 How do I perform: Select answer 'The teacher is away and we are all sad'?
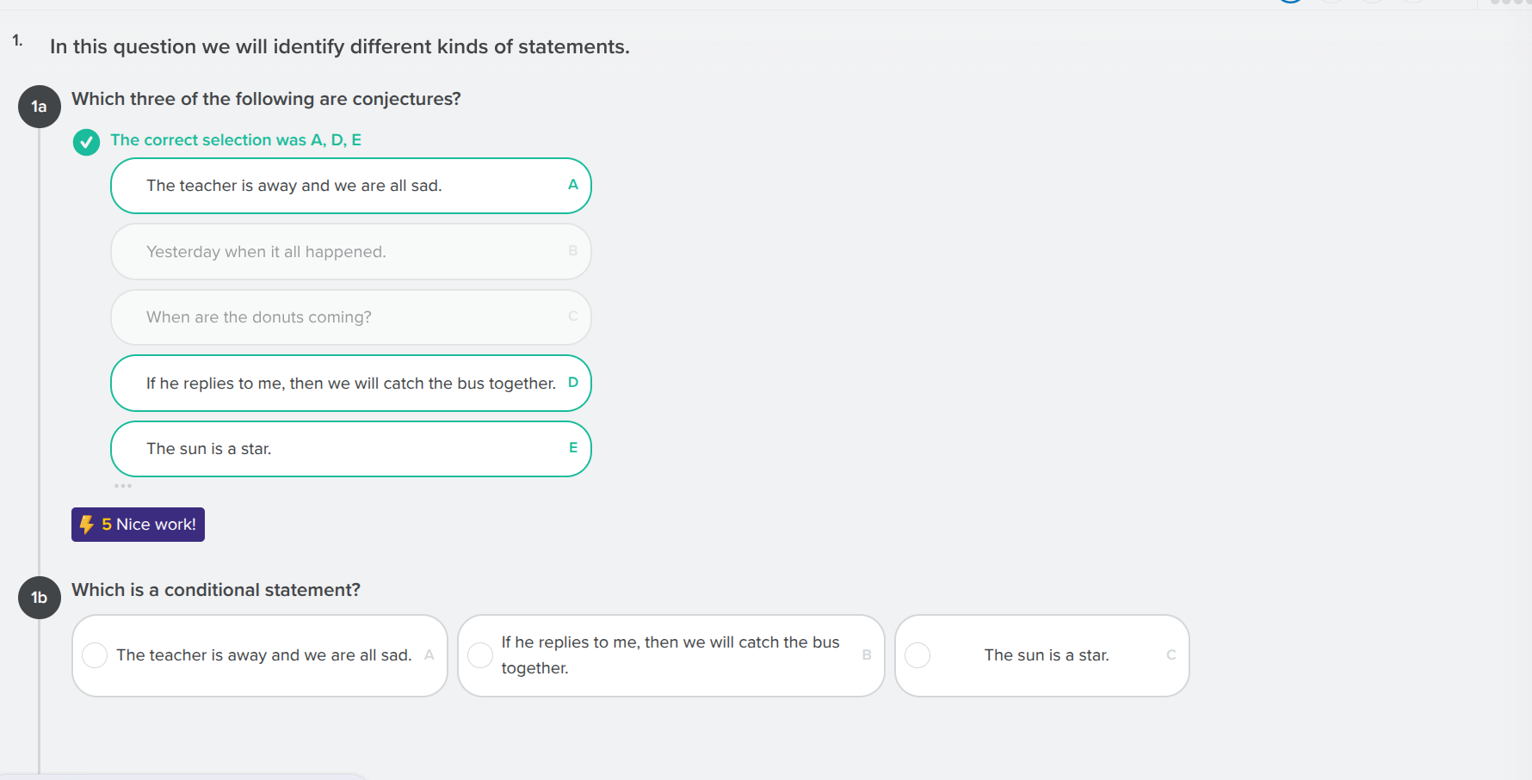[350, 185]
